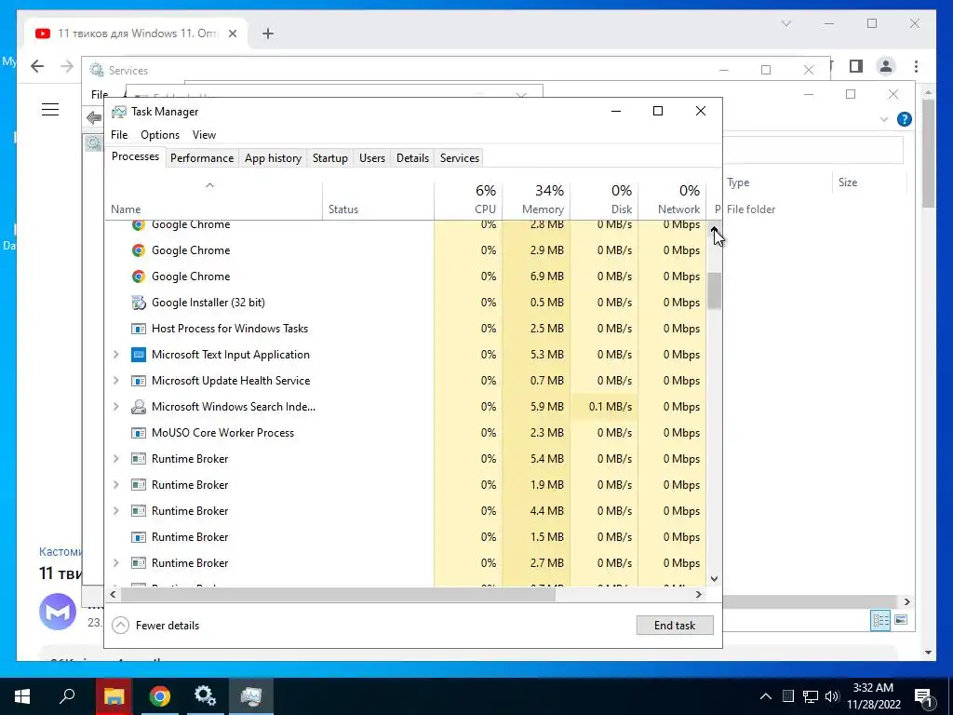Select the MoUSO Core Worker Process row text
The height and width of the screenshot is (715, 953).
point(222,433)
